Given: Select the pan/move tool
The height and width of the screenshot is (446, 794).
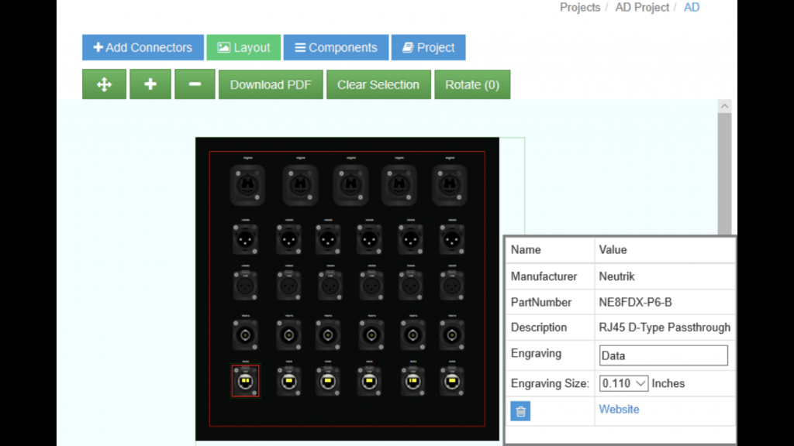Looking at the screenshot, I should click(104, 84).
